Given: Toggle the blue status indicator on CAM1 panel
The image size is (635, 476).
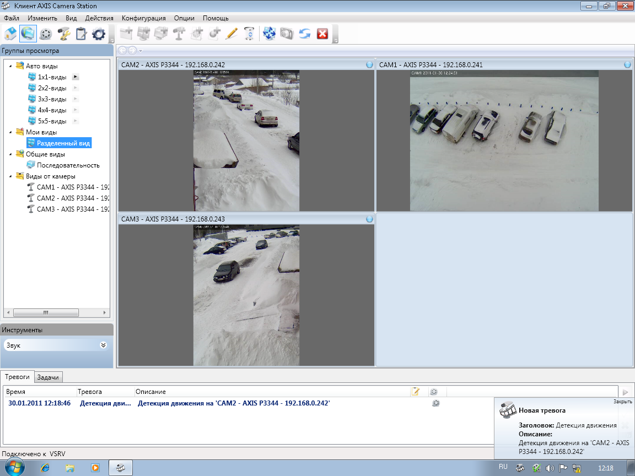Looking at the screenshot, I should [x=627, y=65].
